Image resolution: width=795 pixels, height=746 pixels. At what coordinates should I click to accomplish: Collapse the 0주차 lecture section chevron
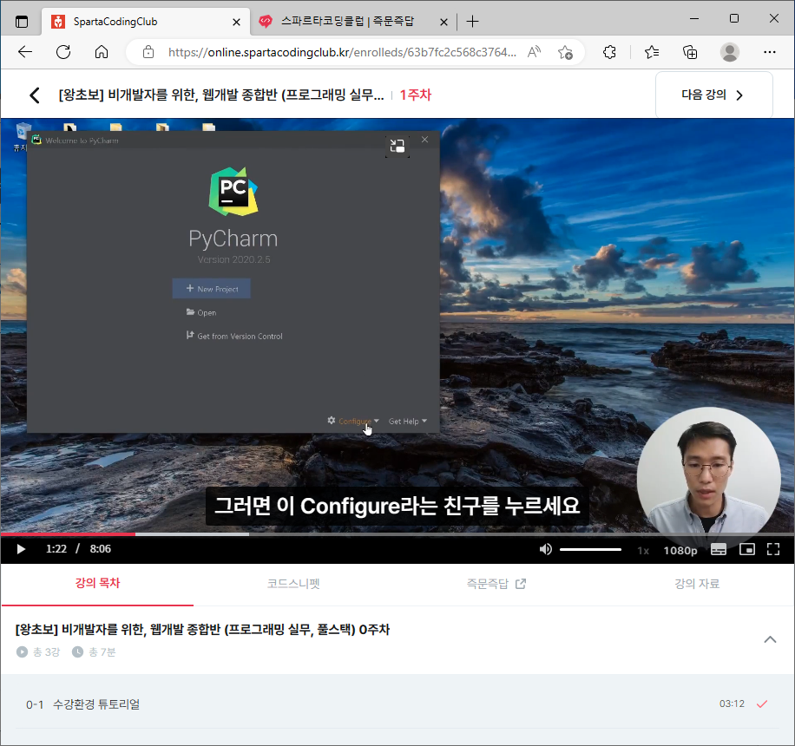point(770,639)
